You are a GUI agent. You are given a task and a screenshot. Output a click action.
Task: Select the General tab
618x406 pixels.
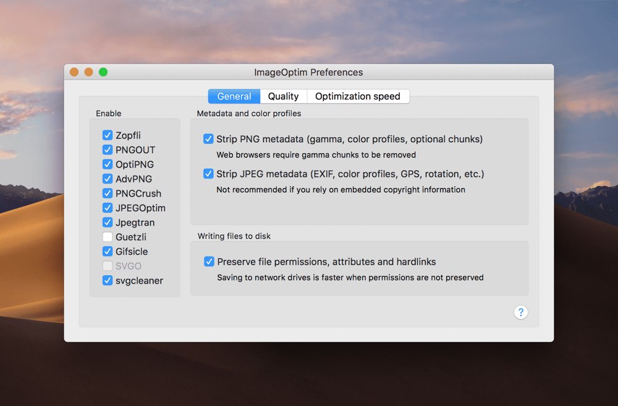(234, 96)
